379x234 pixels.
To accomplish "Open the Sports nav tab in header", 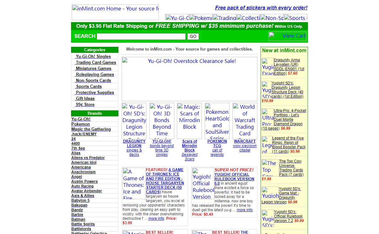I will [x=295, y=18].
